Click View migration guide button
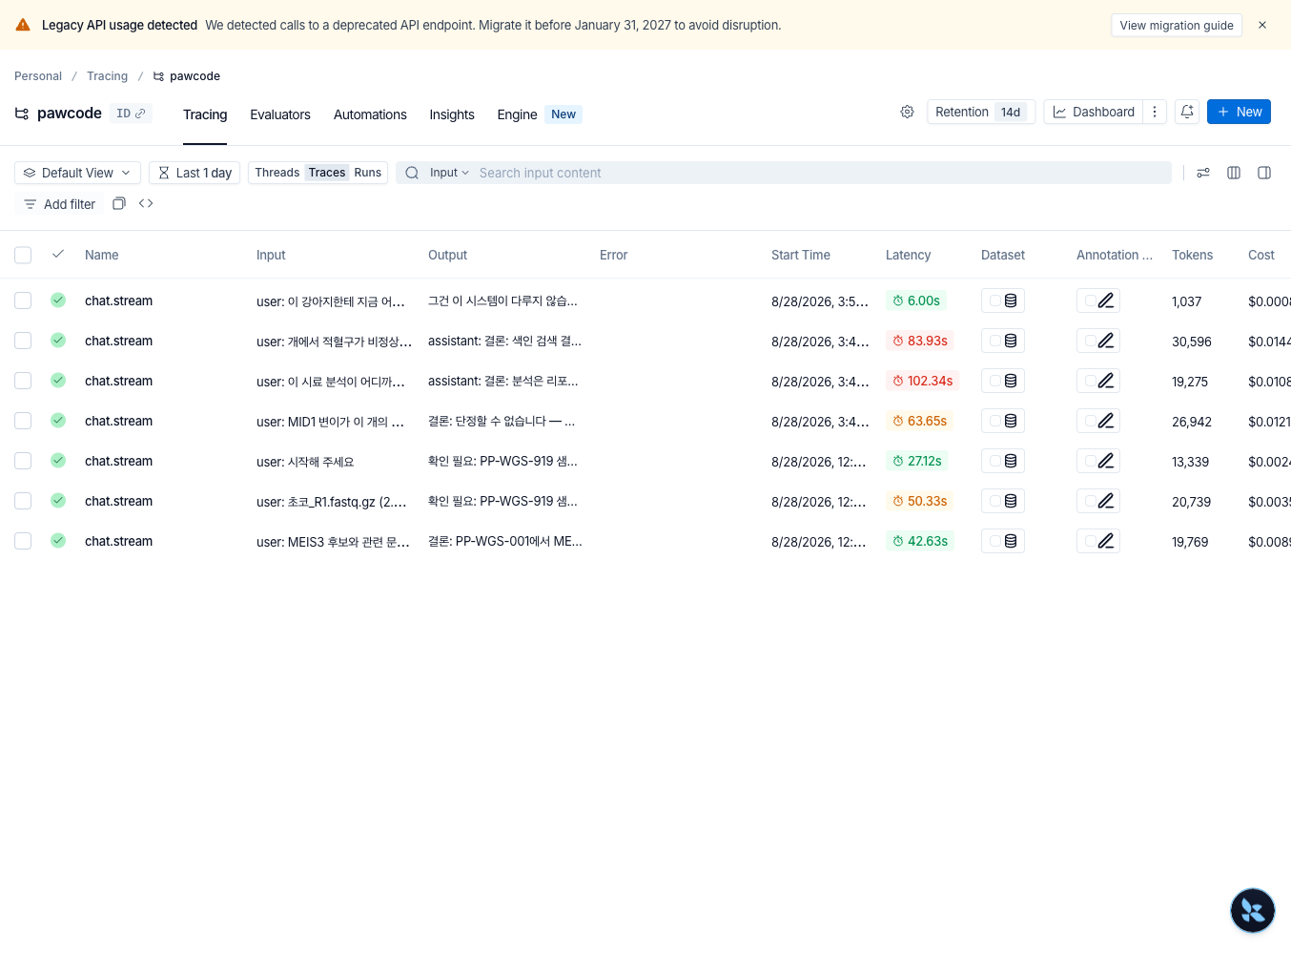Screen dimensions: 1291x954 coord(1177,25)
